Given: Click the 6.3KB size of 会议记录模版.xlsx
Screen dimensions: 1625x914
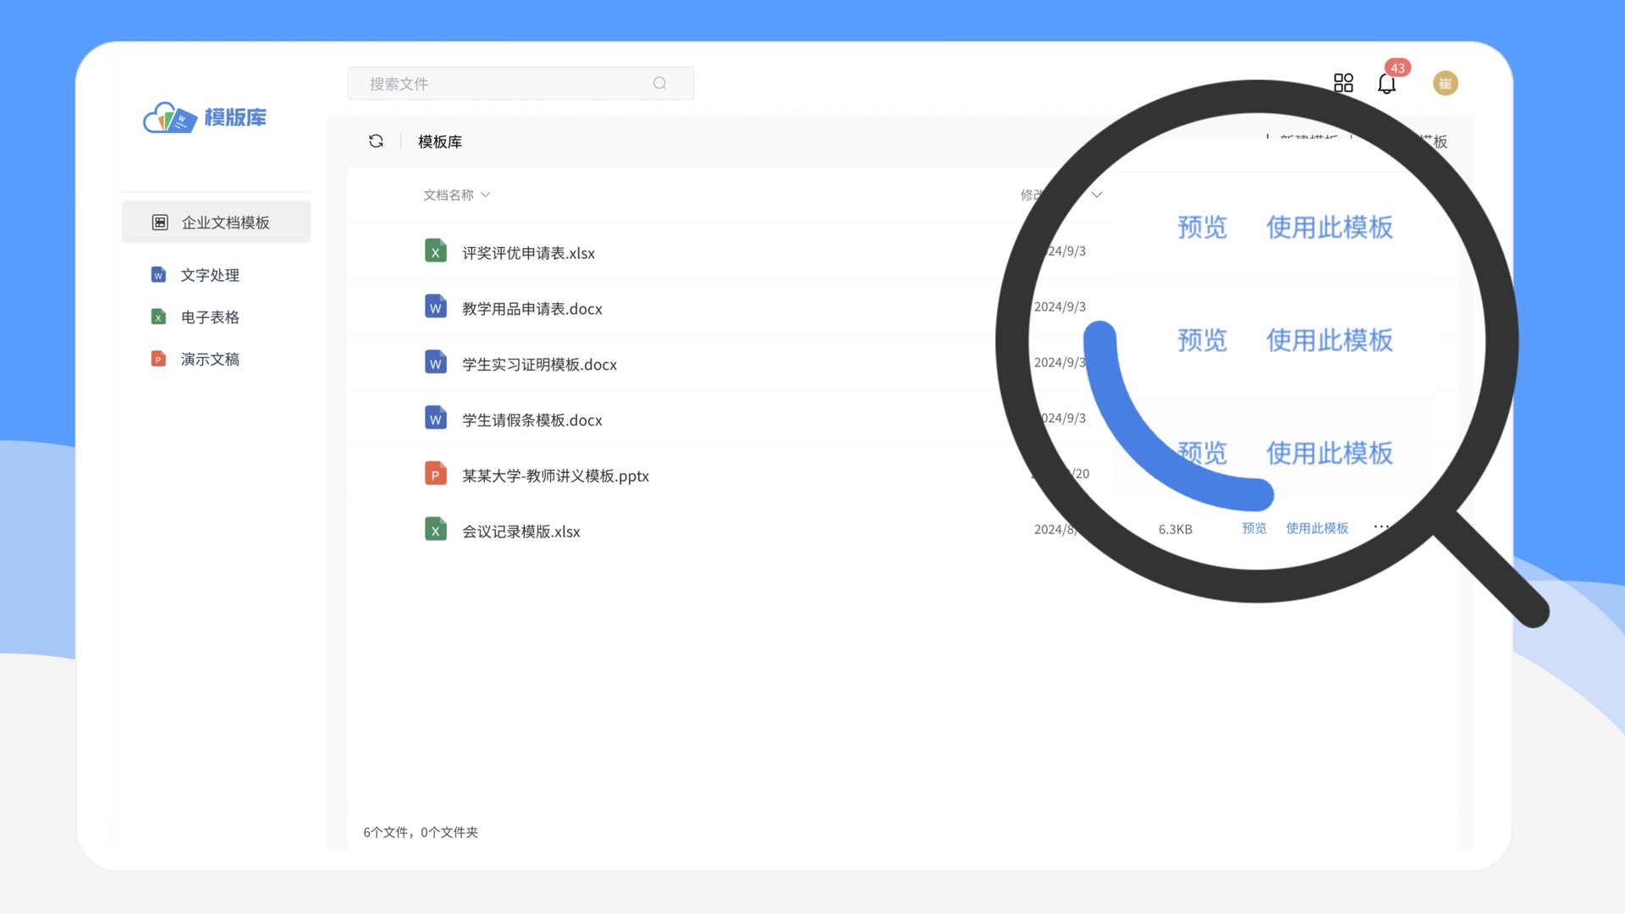Looking at the screenshot, I should tap(1175, 529).
